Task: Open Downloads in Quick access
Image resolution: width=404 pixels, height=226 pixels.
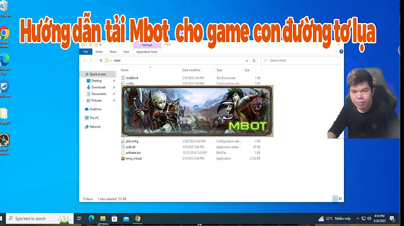Action: tap(98, 87)
